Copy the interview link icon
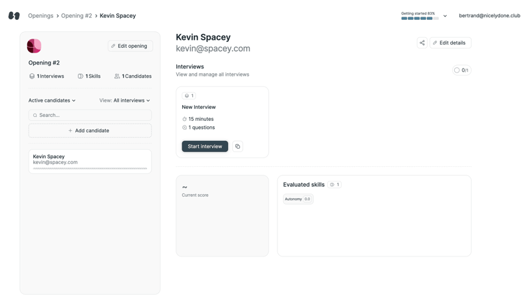The width and height of the screenshot is (532, 305). (237, 146)
